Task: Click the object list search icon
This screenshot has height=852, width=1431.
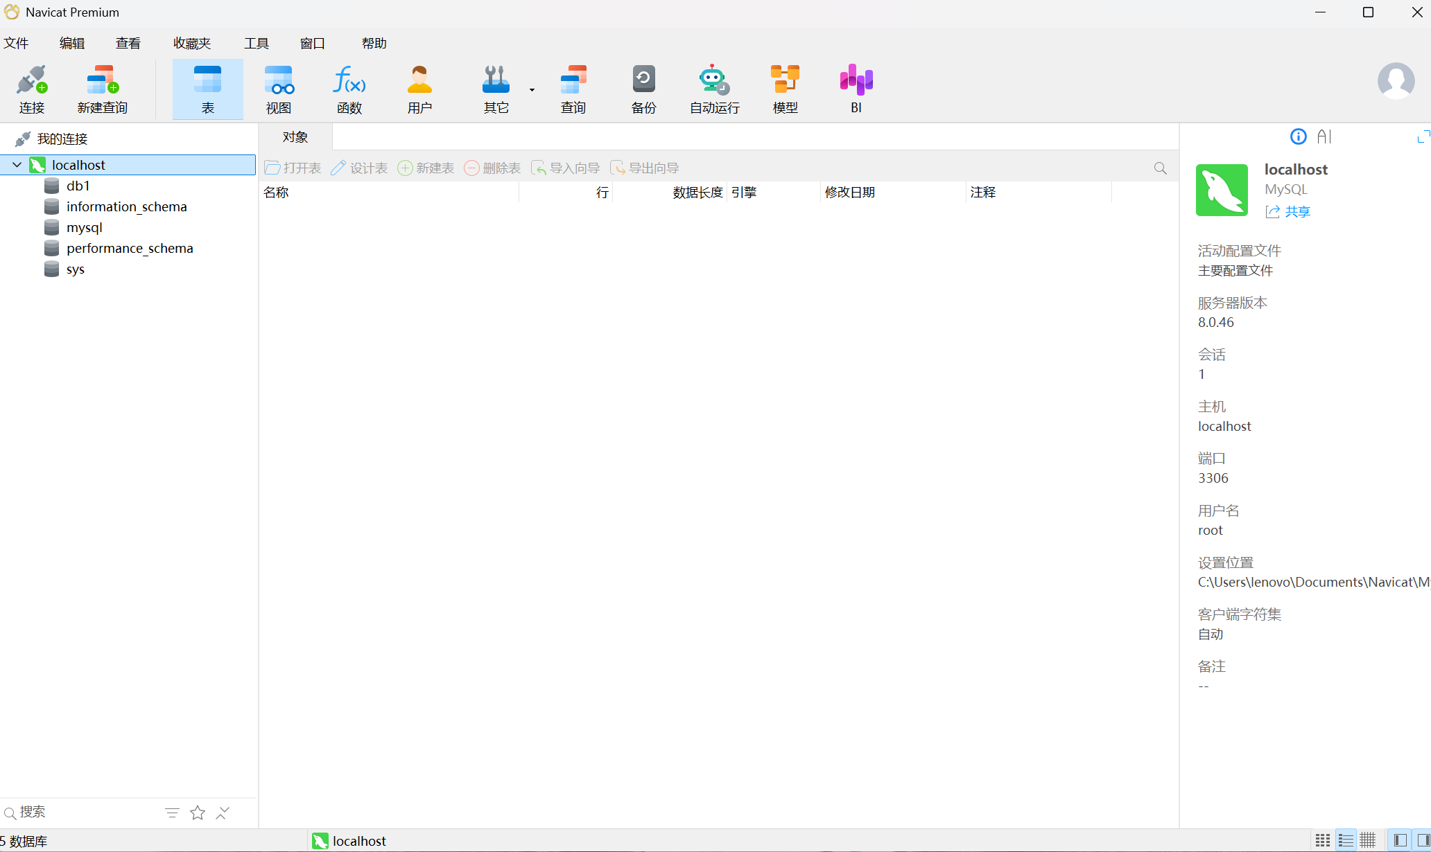Action: [x=1160, y=168]
